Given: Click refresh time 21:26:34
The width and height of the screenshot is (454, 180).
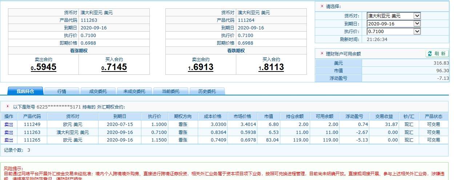Looking at the screenshot, I should click(377, 39).
